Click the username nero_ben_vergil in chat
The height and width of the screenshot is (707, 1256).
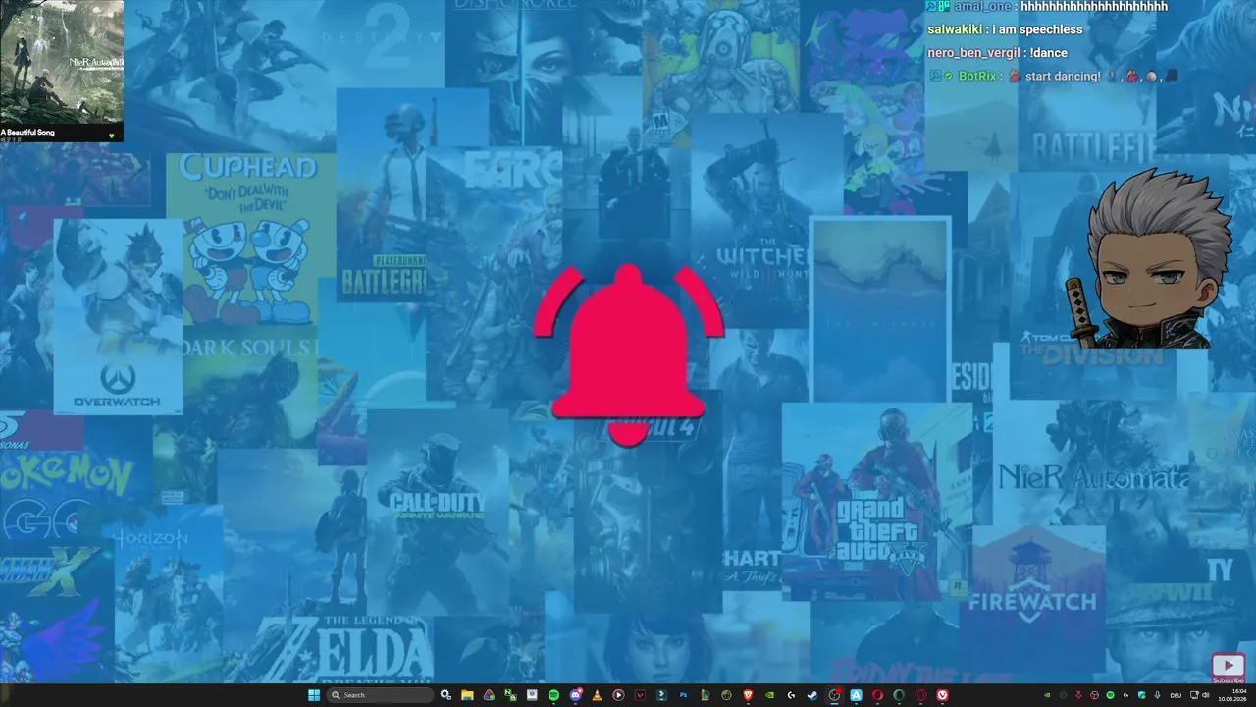[972, 53]
